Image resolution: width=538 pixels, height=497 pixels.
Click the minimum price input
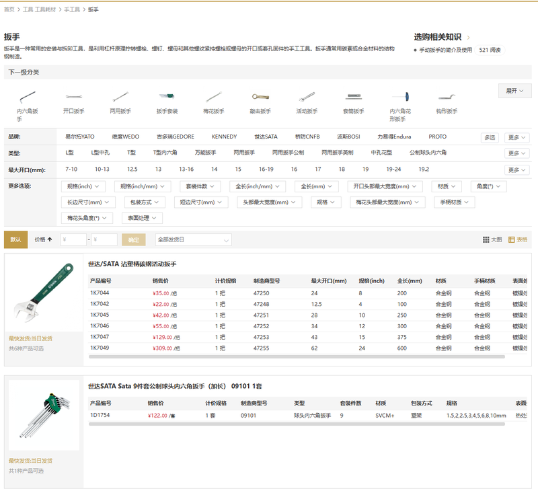(x=73, y=239)
